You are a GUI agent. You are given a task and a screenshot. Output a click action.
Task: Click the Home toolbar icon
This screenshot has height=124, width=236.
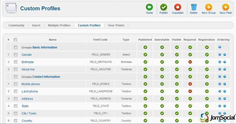pos(149,7)
